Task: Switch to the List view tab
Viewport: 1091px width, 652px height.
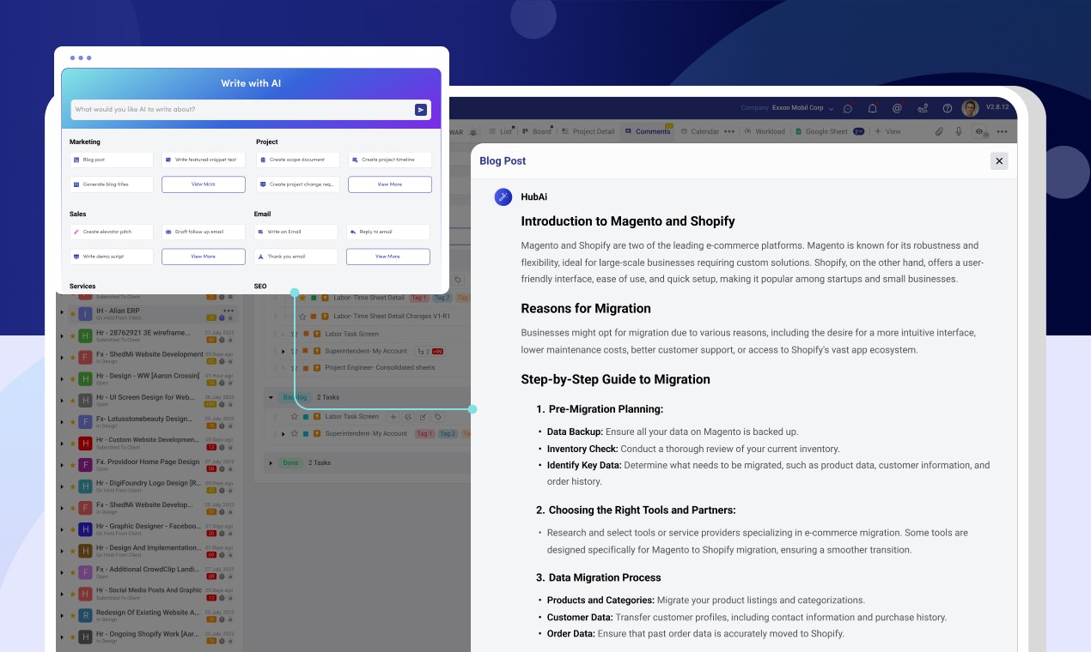Action: pos(501,131)
